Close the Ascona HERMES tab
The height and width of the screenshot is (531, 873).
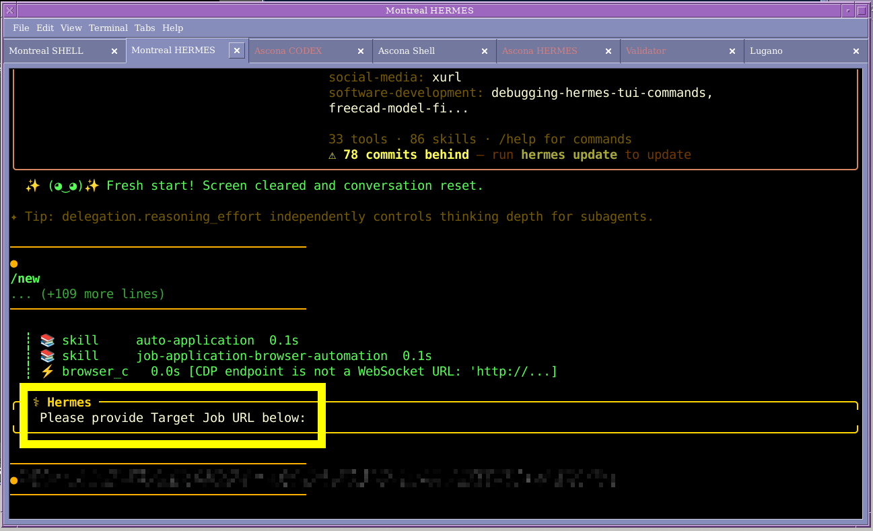[x=608, y=51]
